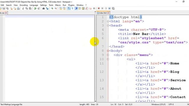Open the Settings menu

click(x=43, y=5)
